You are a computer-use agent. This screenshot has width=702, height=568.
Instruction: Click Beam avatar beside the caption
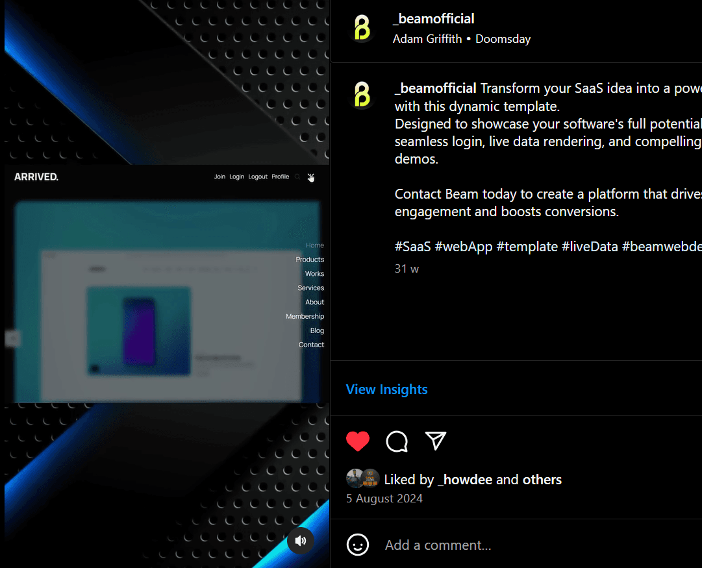[x=362, y=94]
